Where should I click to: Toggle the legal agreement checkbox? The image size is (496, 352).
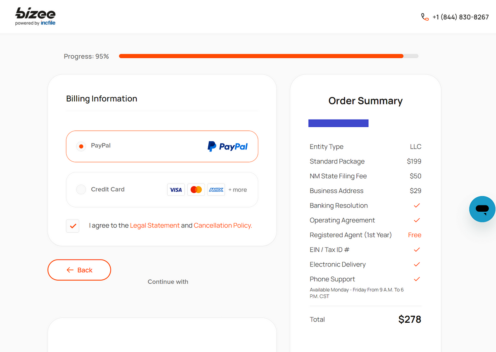(73, 226)
